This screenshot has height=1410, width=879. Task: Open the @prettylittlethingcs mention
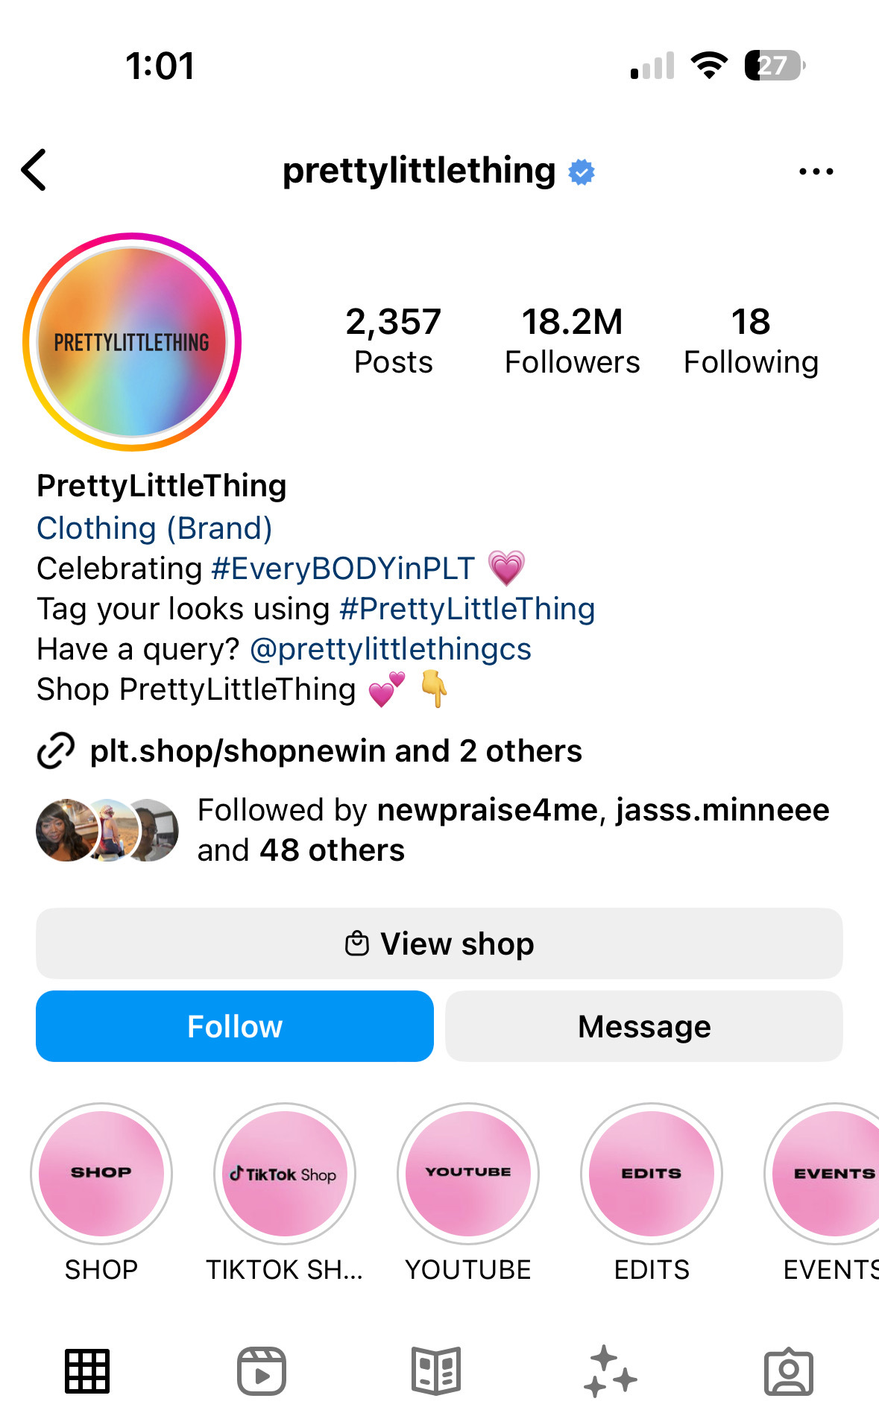[x=391, y=649]
